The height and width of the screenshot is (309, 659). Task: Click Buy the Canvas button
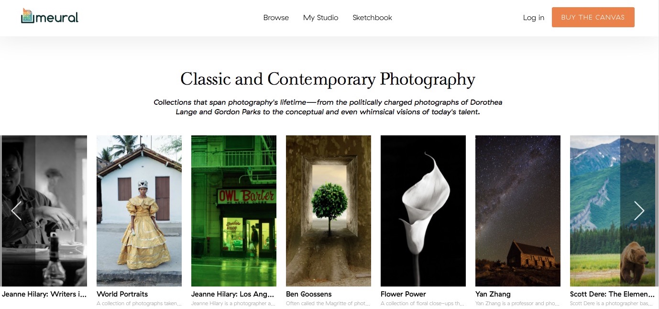(x=593, y=17)
